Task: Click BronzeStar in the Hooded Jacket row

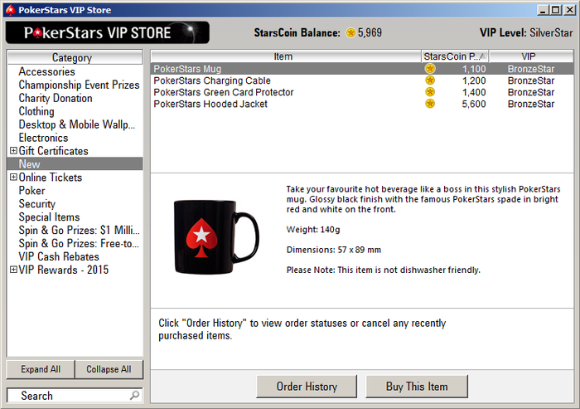Action: tap(531, 104)
